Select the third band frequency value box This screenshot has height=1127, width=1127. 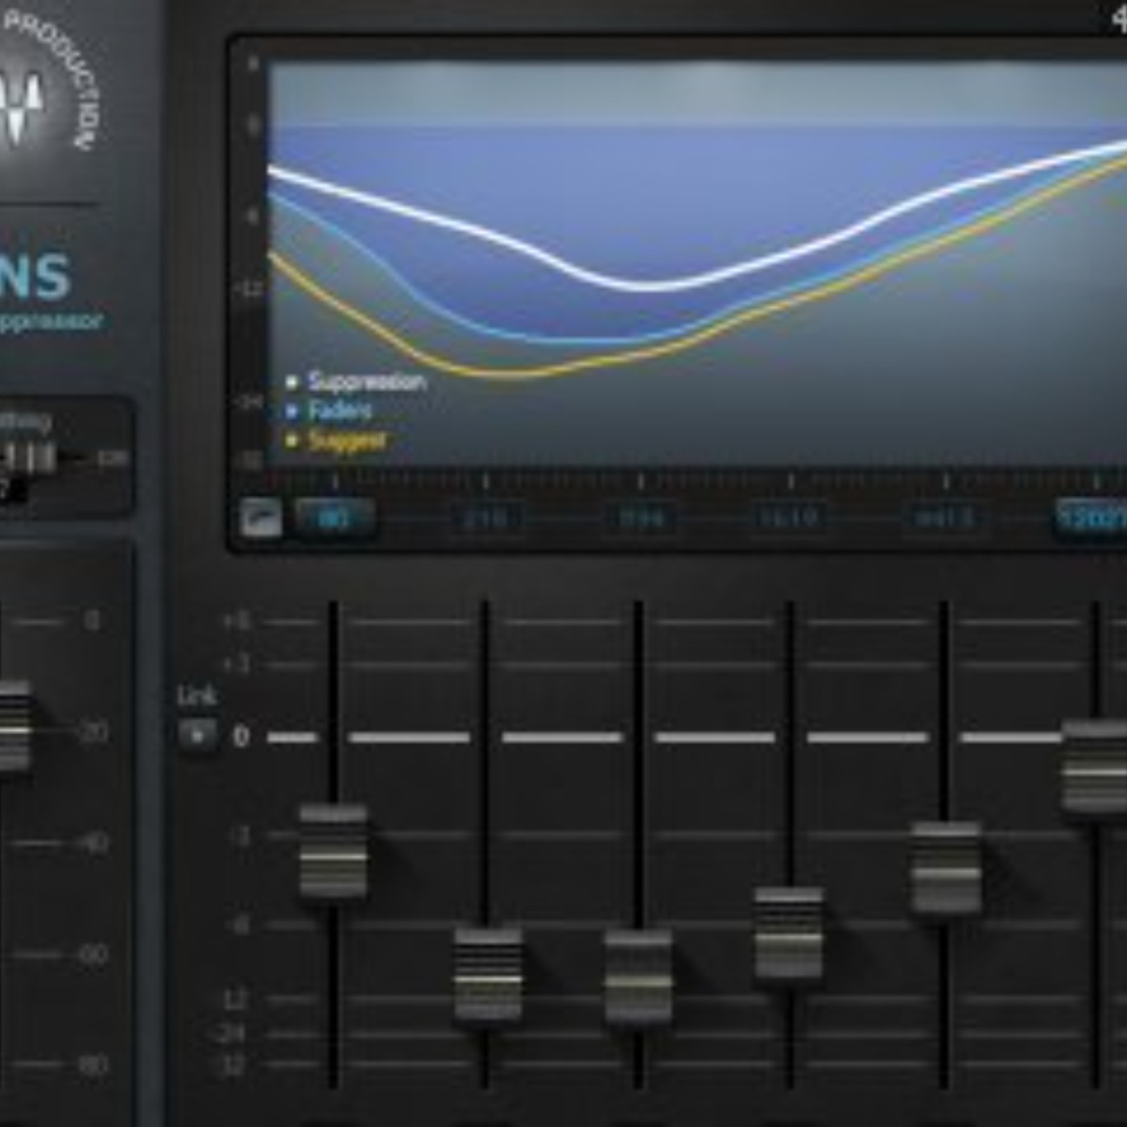(640, 518)
